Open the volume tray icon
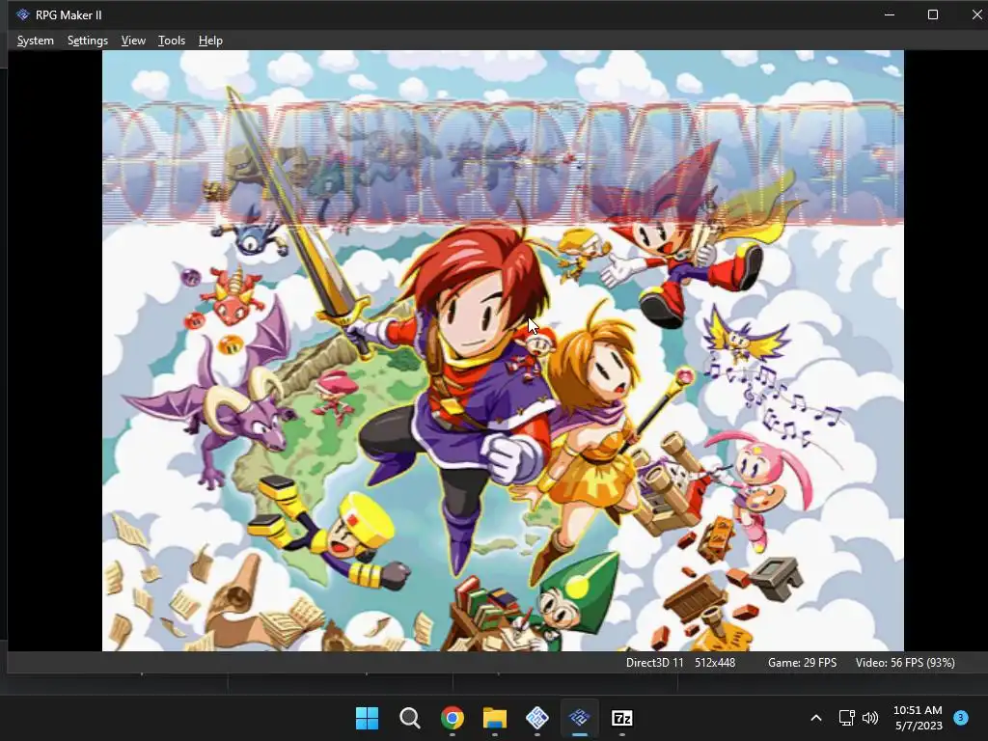The image size is (988, 741). [870, 718]
